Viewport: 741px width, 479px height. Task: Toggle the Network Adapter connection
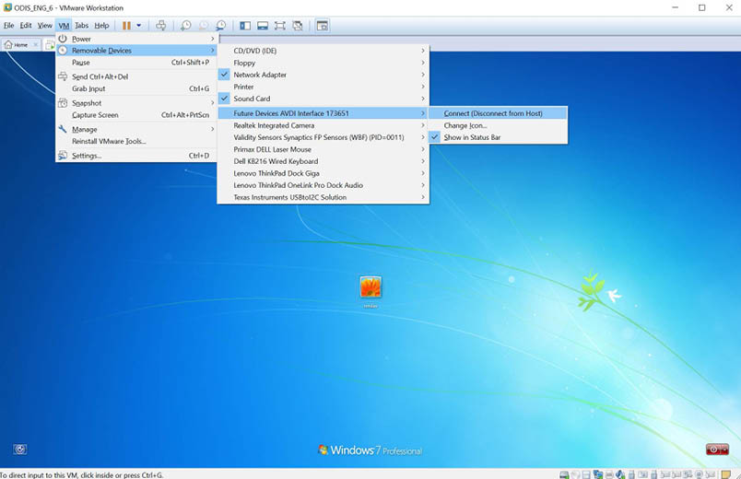(x=260, y=75)
